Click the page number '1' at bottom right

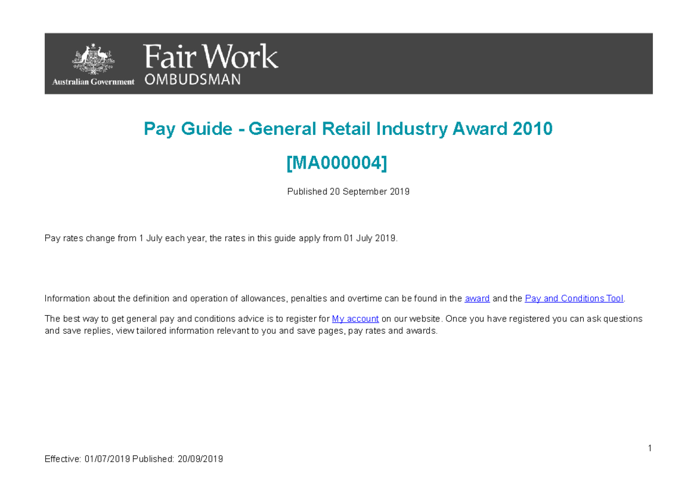(649, 448)
